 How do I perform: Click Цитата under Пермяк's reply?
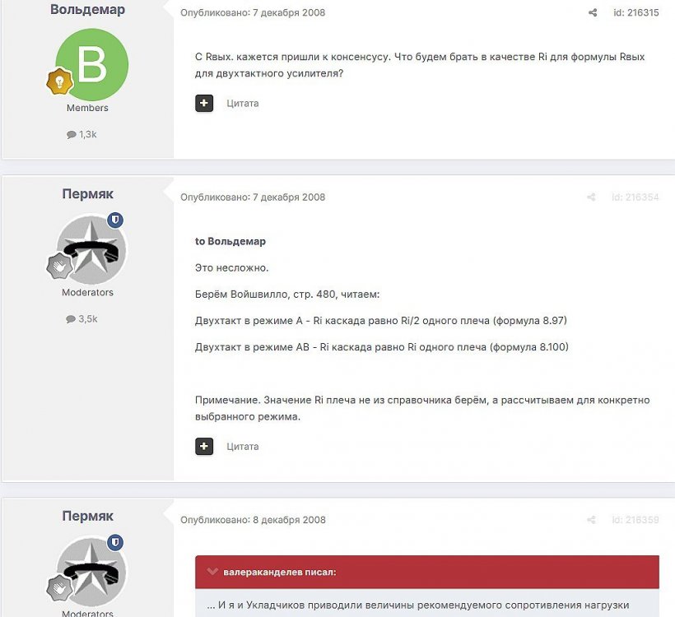pyautogui.click(x=242, y=446)
